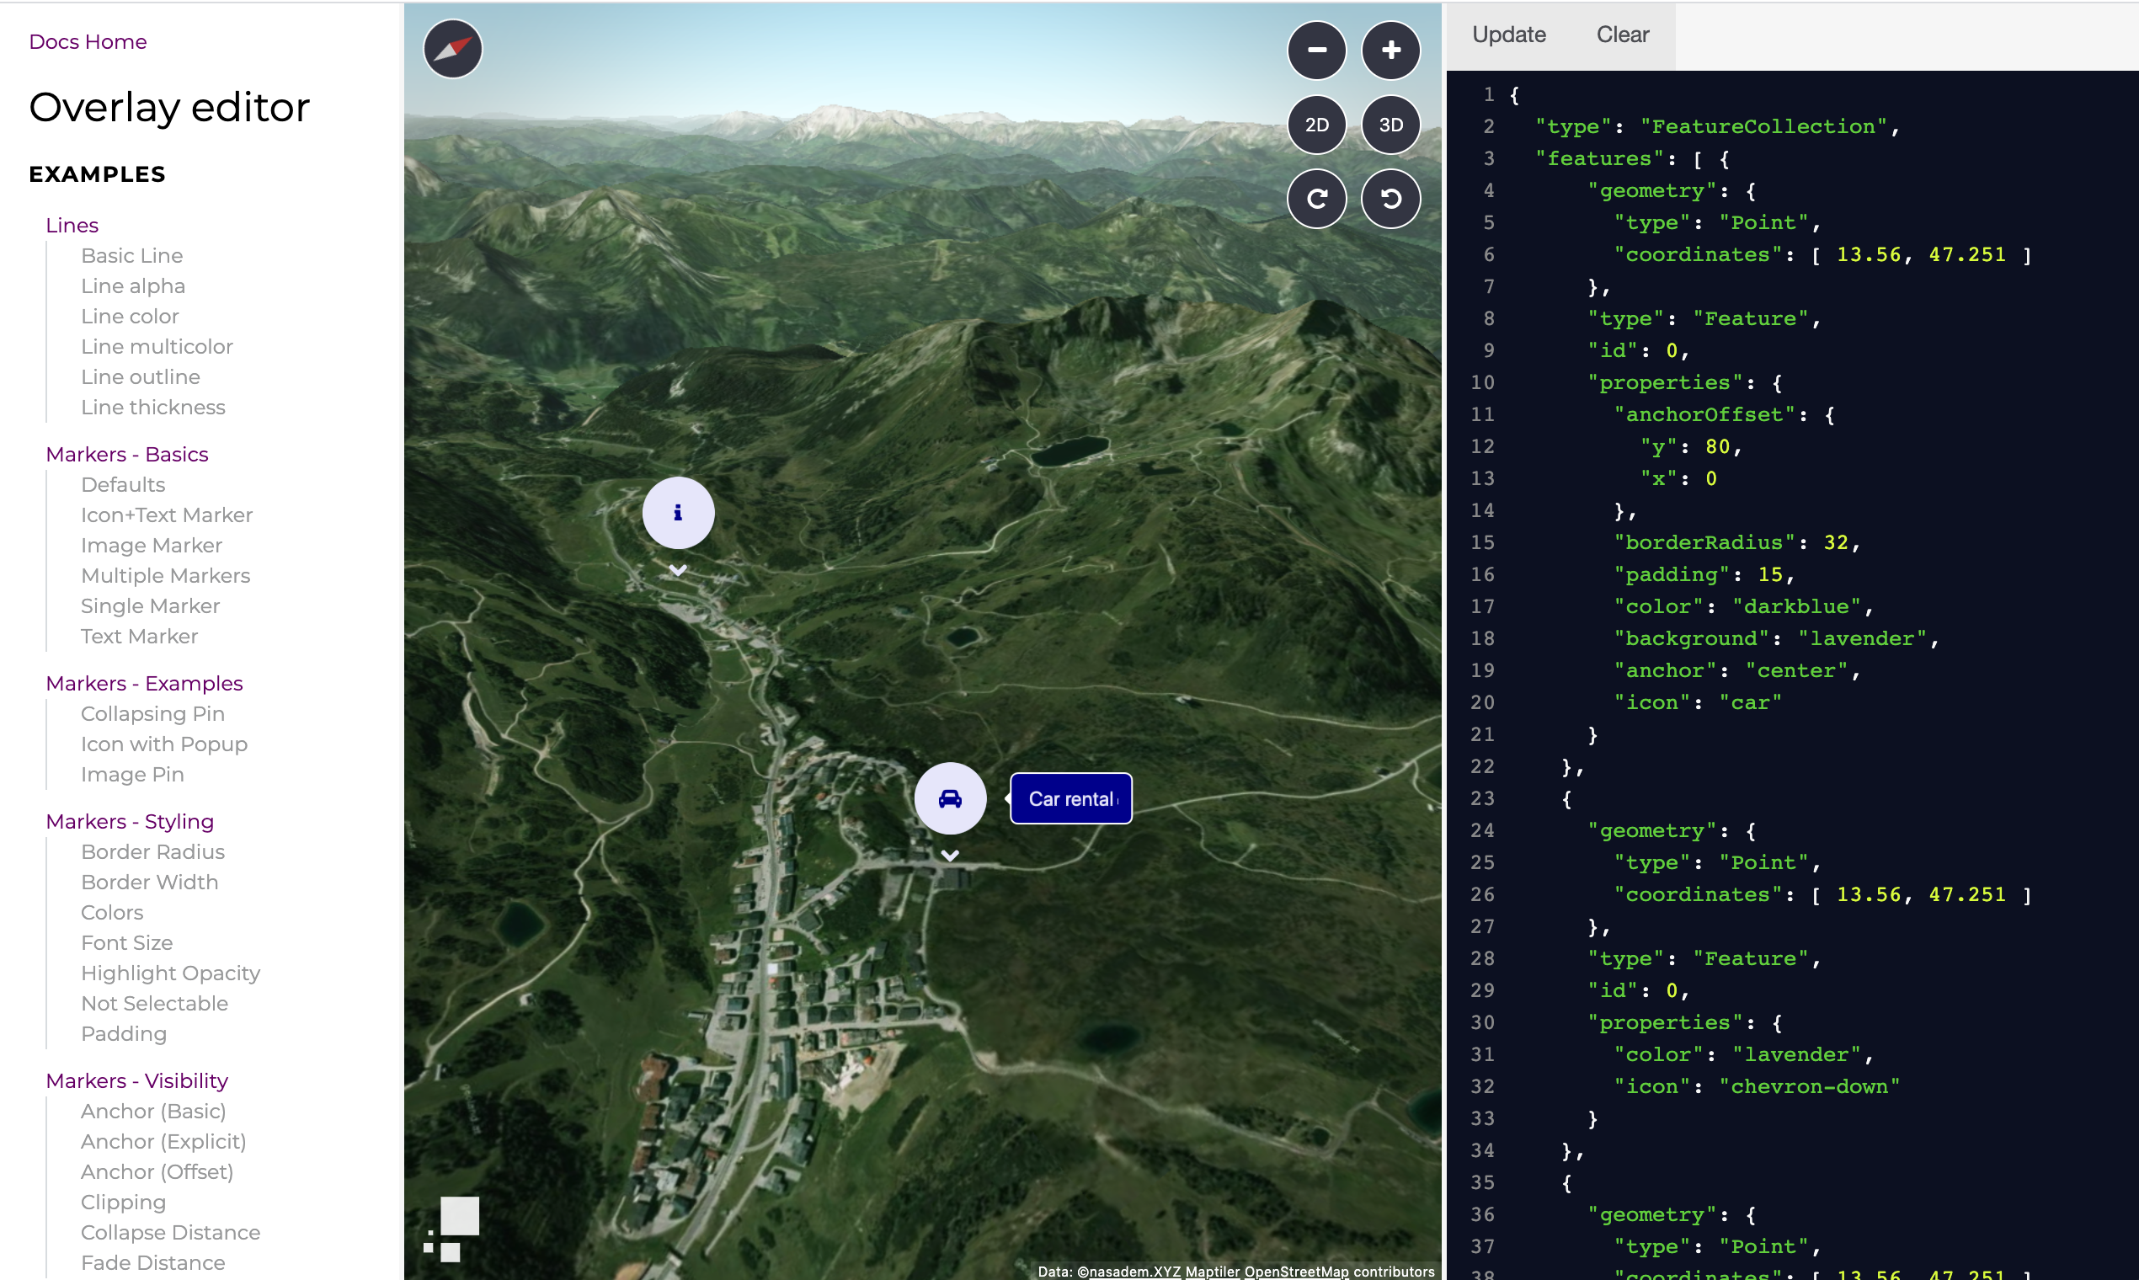Click the info marker on map
2139x1280 pixels.
[x=678, y=513]
